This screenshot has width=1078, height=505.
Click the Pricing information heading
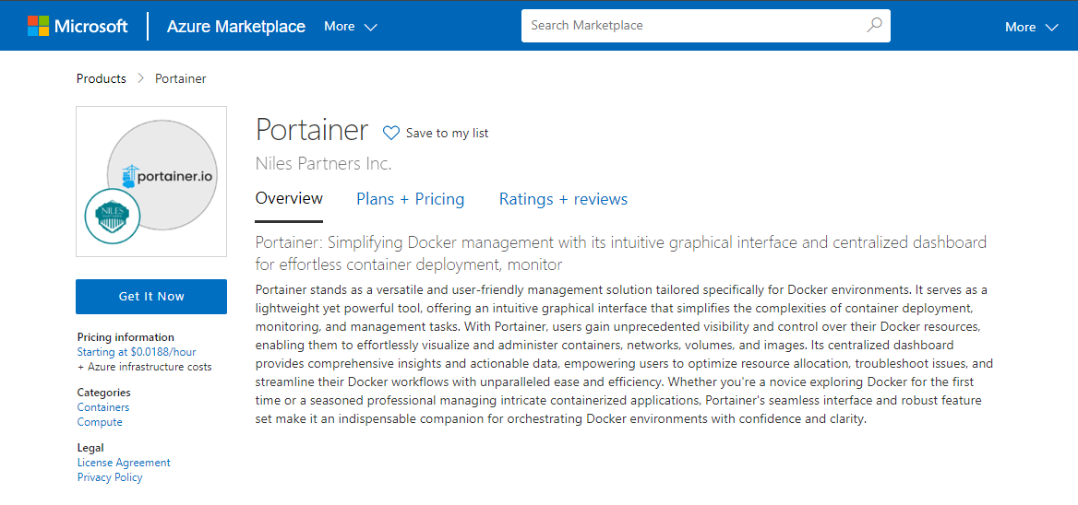[126, 337]
